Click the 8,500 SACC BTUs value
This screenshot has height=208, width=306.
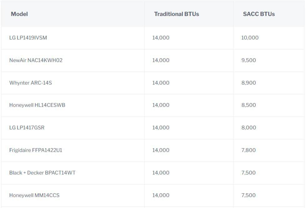coord(248,105)
